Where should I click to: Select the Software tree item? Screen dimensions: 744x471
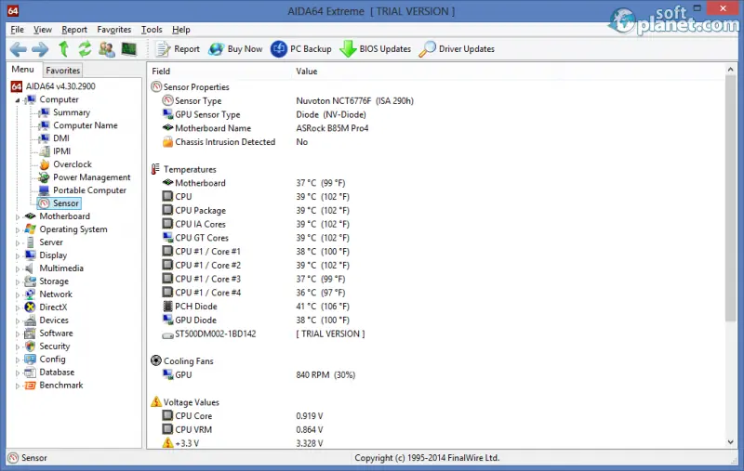56,334
